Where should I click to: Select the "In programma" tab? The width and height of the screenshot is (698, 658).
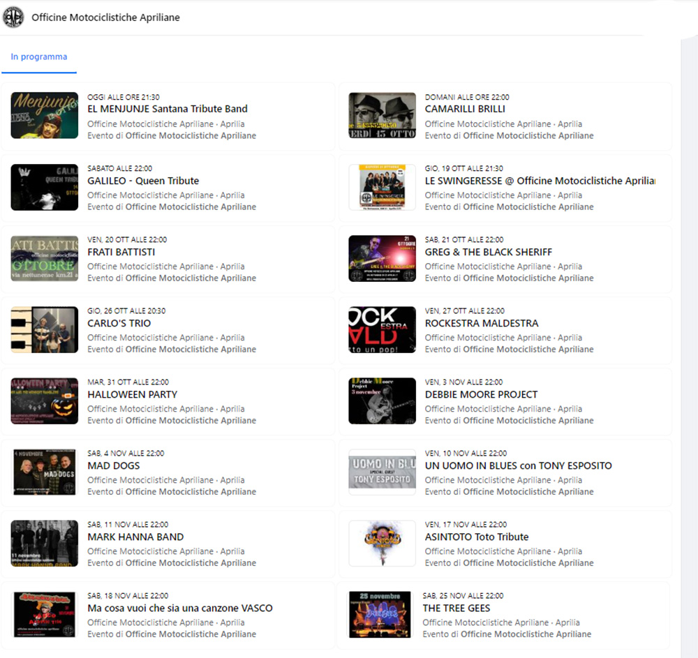click(39, 57)
